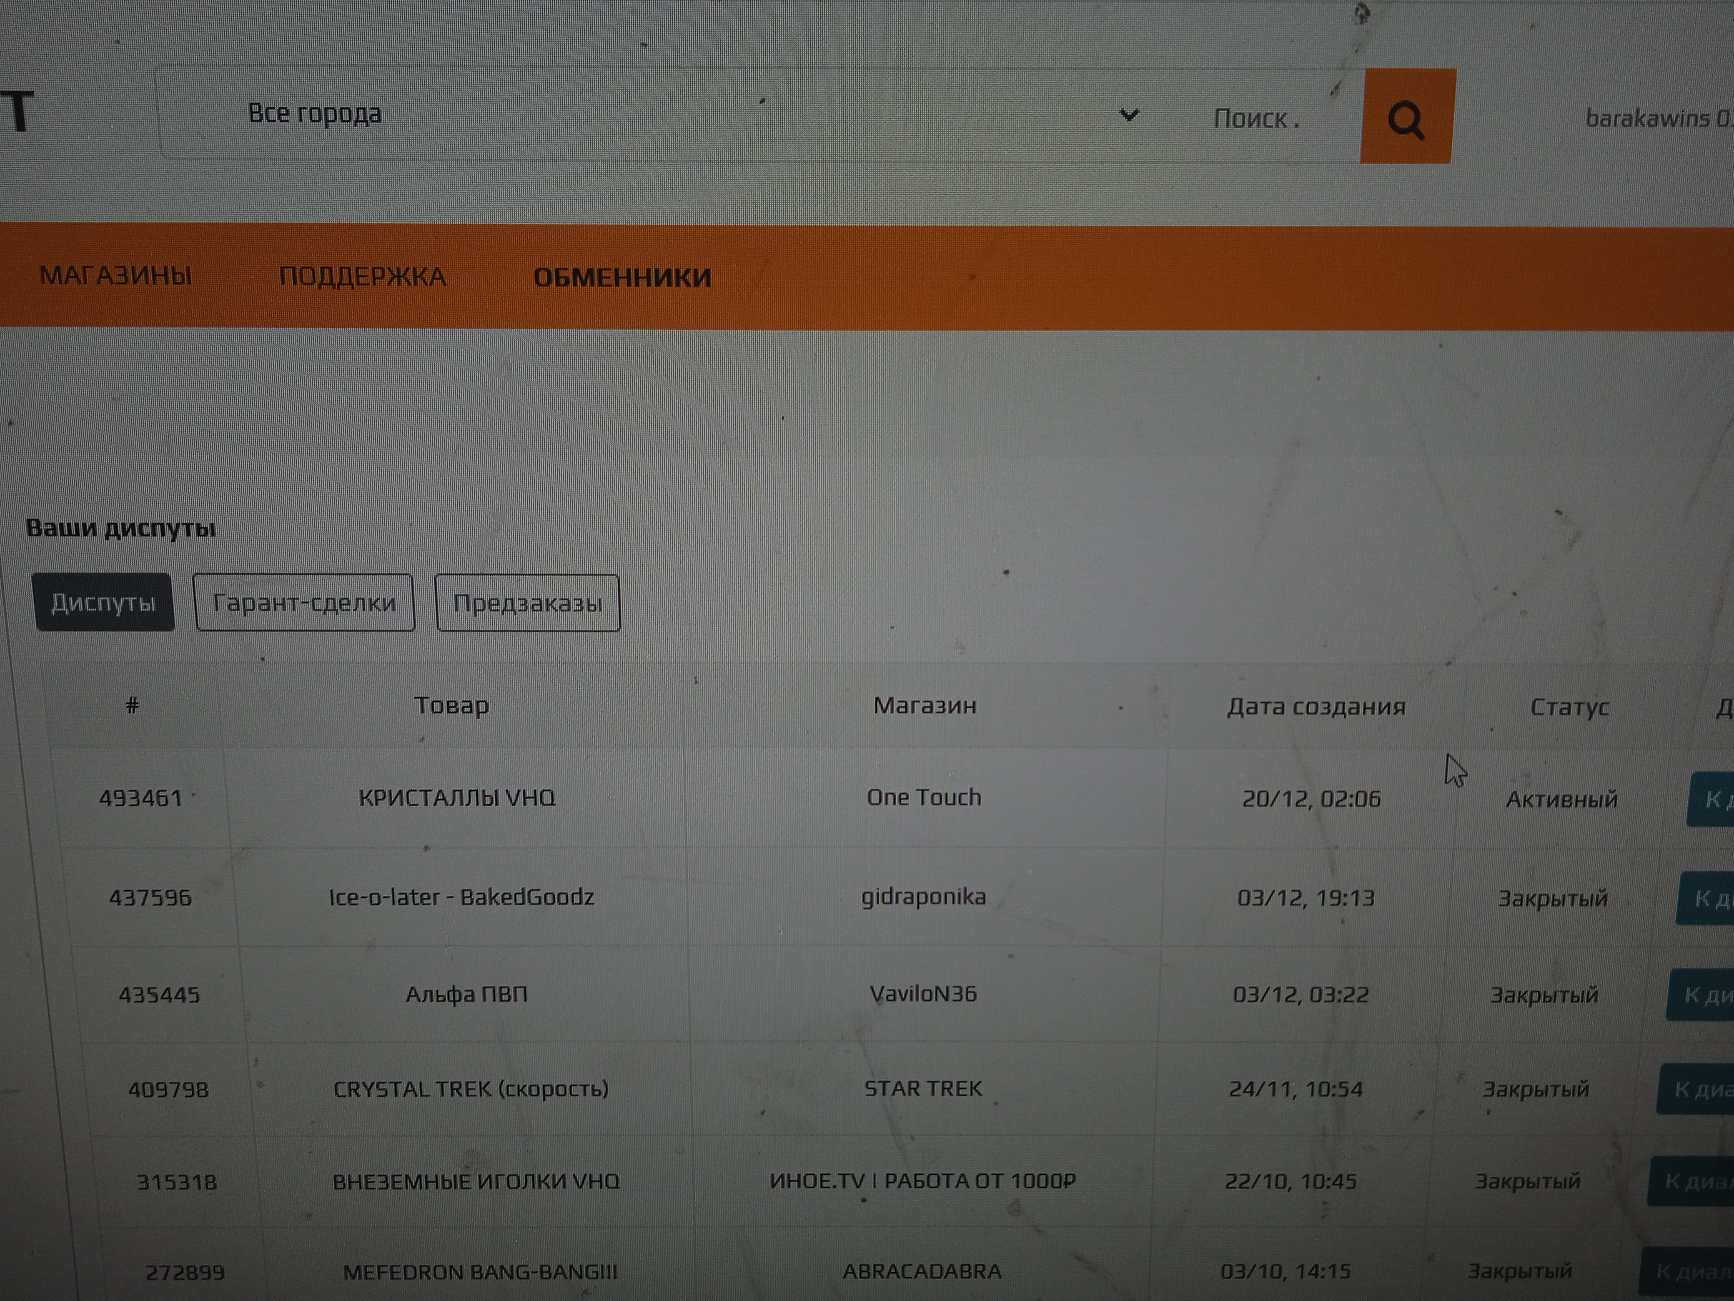This screenshot has width=1734, height=1301.
Task: Click the Ваши диспуты heading
Action: [x=121, y=528]
